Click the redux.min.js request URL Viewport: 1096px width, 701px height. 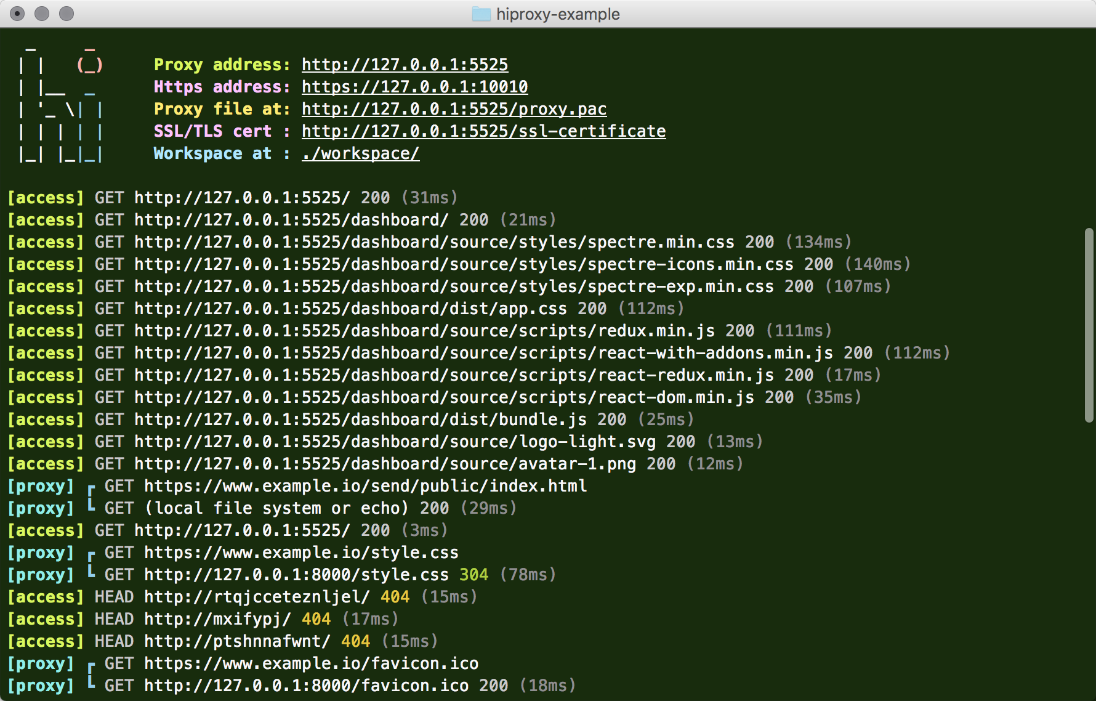(x=425, y=331)
